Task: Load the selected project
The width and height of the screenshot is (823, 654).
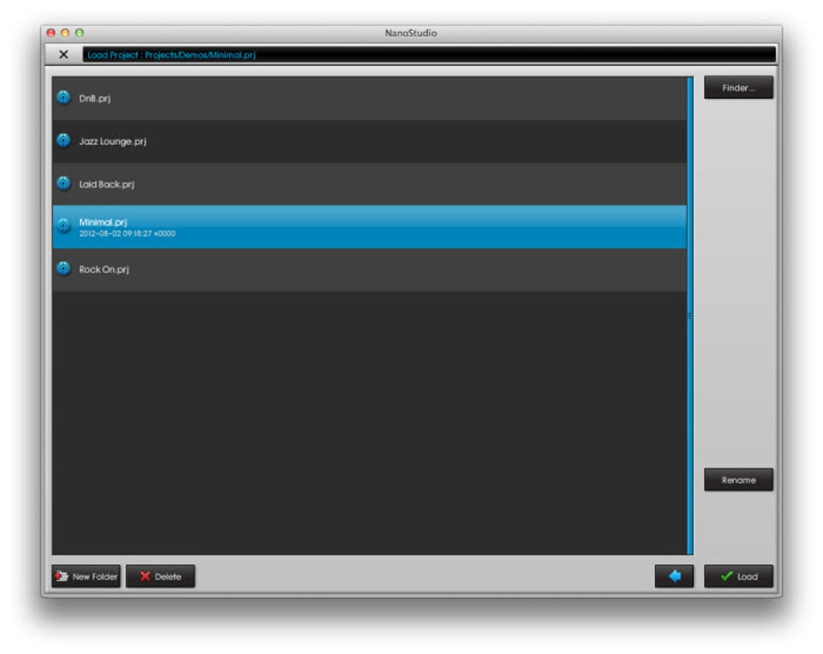Action: click(738, 576)
